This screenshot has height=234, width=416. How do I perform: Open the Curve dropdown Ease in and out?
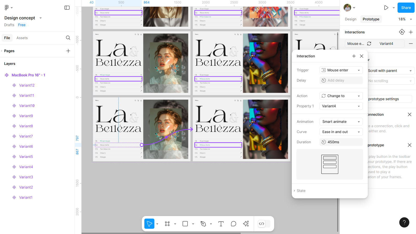click(341, 132)
